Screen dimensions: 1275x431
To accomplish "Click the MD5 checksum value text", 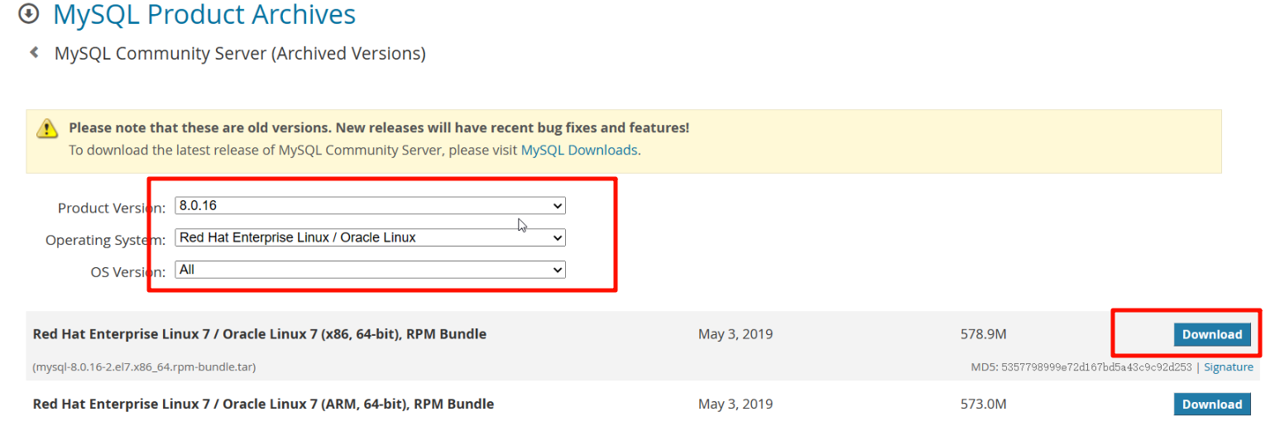I will coord(1095,366).
